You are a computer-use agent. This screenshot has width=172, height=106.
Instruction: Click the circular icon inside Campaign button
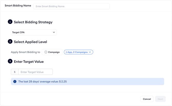pyautogui.click(x=46, y=52)
